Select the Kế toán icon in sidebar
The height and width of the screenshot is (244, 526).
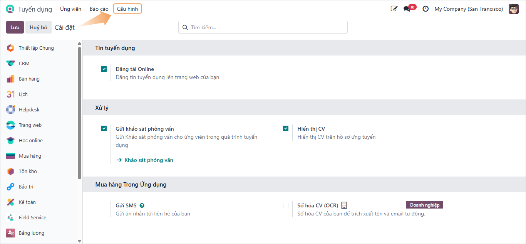[11, 202]
